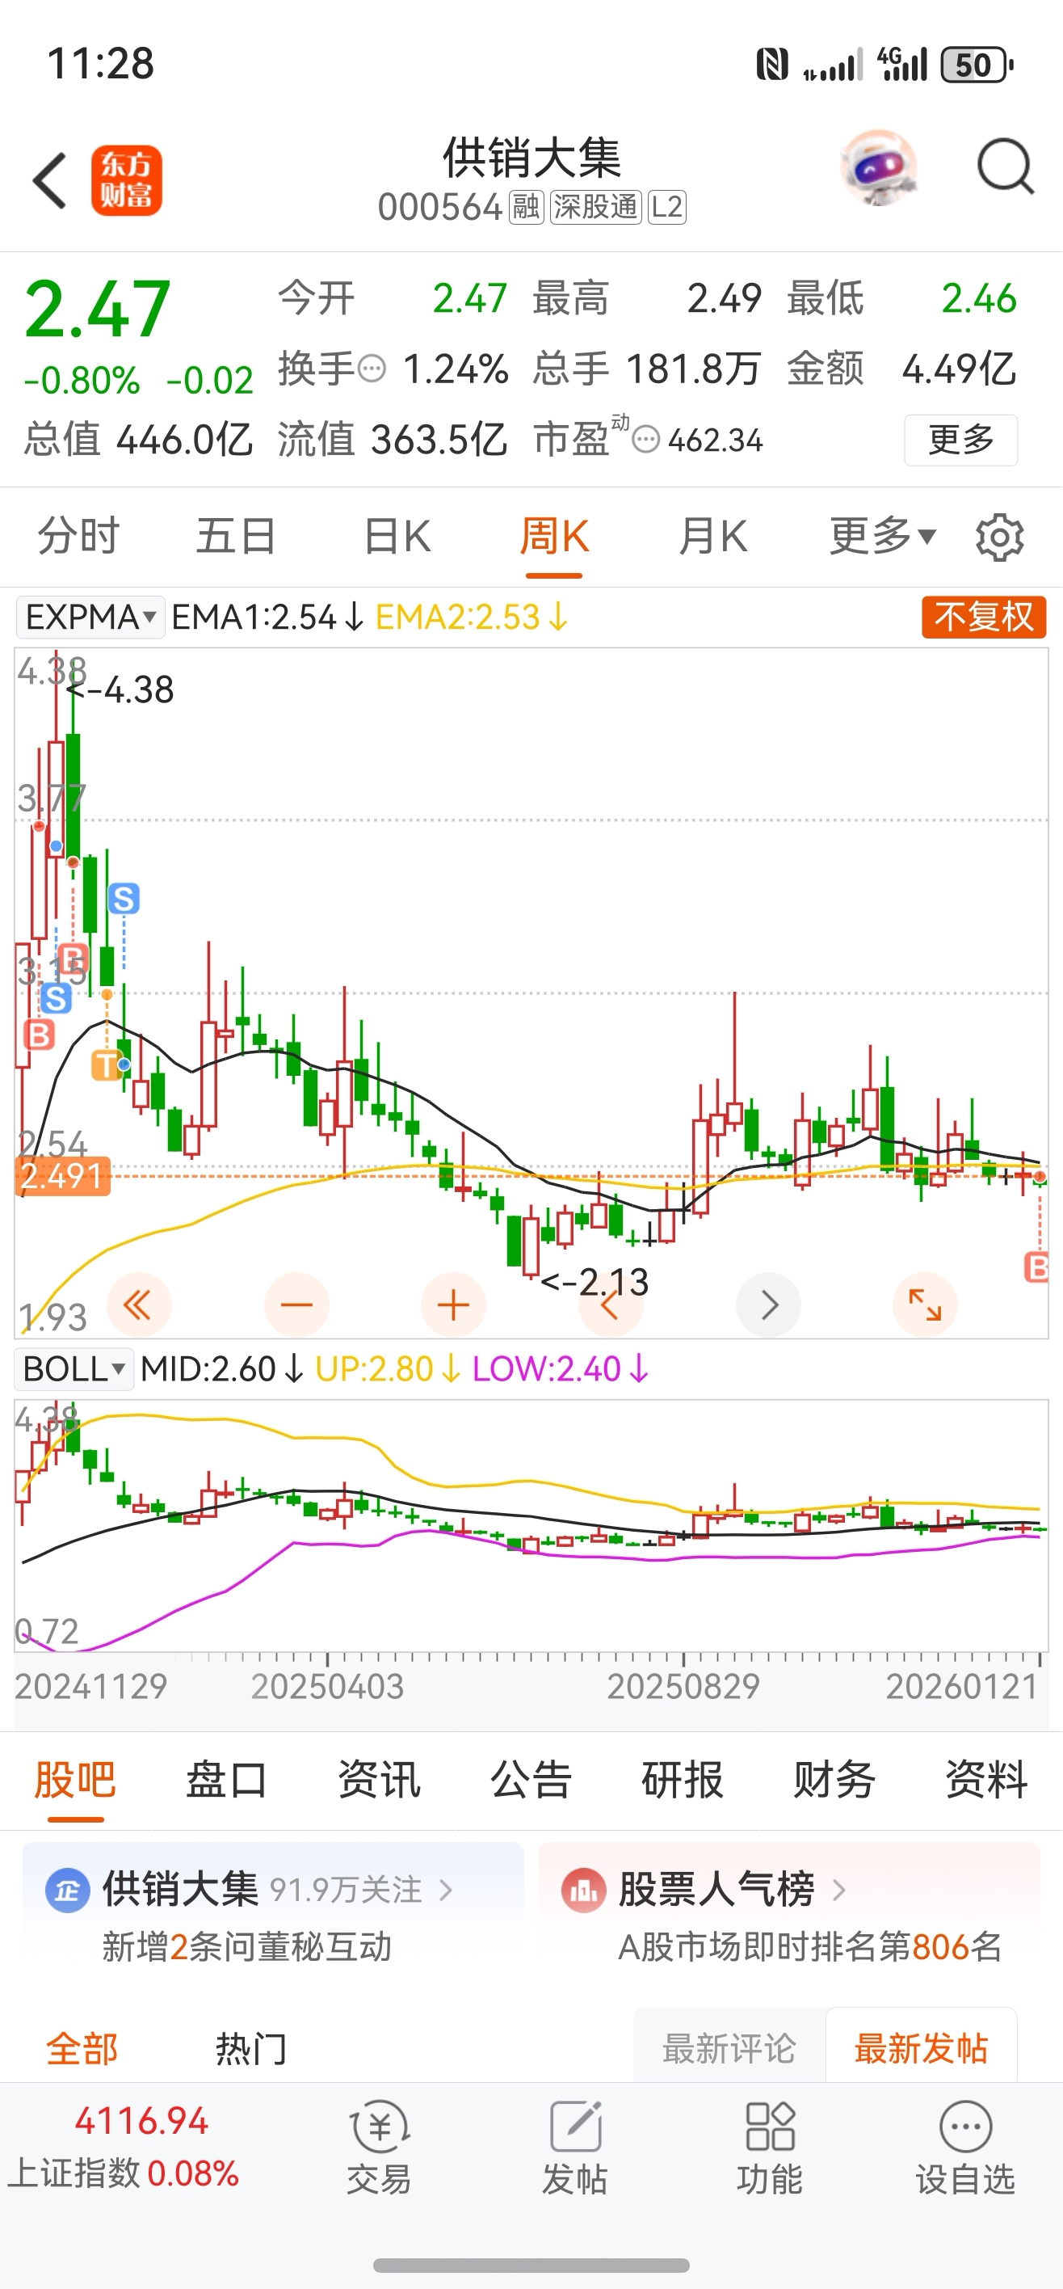Tap the 4.38 high price annotation
Screen dimensions: 1063x2289
tap(120, 689)
